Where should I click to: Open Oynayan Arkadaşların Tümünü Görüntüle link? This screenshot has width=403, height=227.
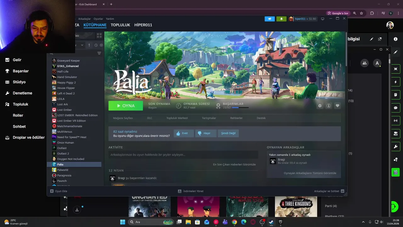[310, 173]
